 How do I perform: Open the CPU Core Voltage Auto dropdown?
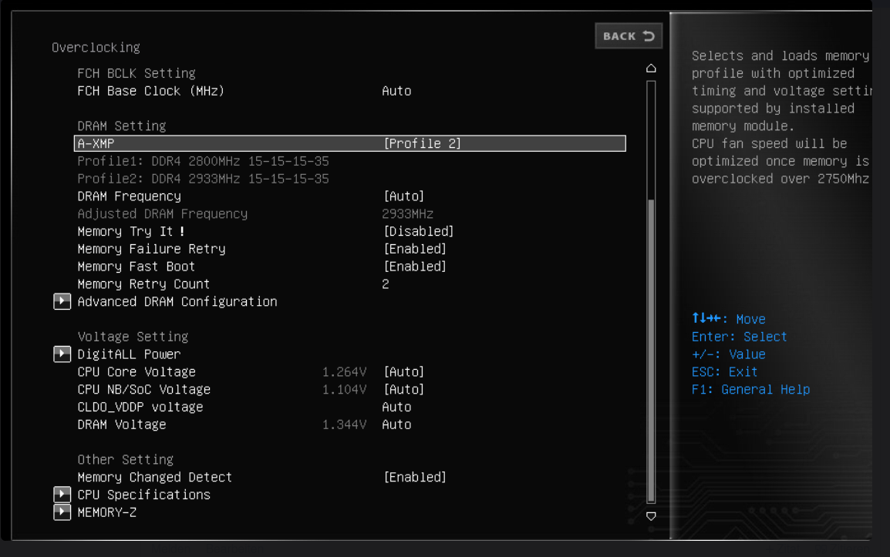[403, 371]
